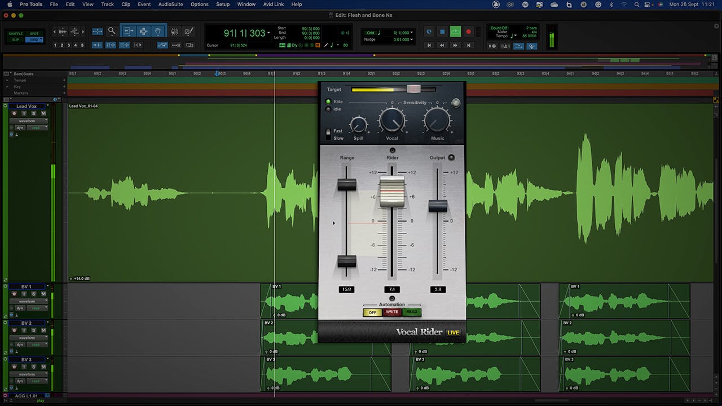
Task: Click the red Record transport button
Action: click(x=468, y=32)
